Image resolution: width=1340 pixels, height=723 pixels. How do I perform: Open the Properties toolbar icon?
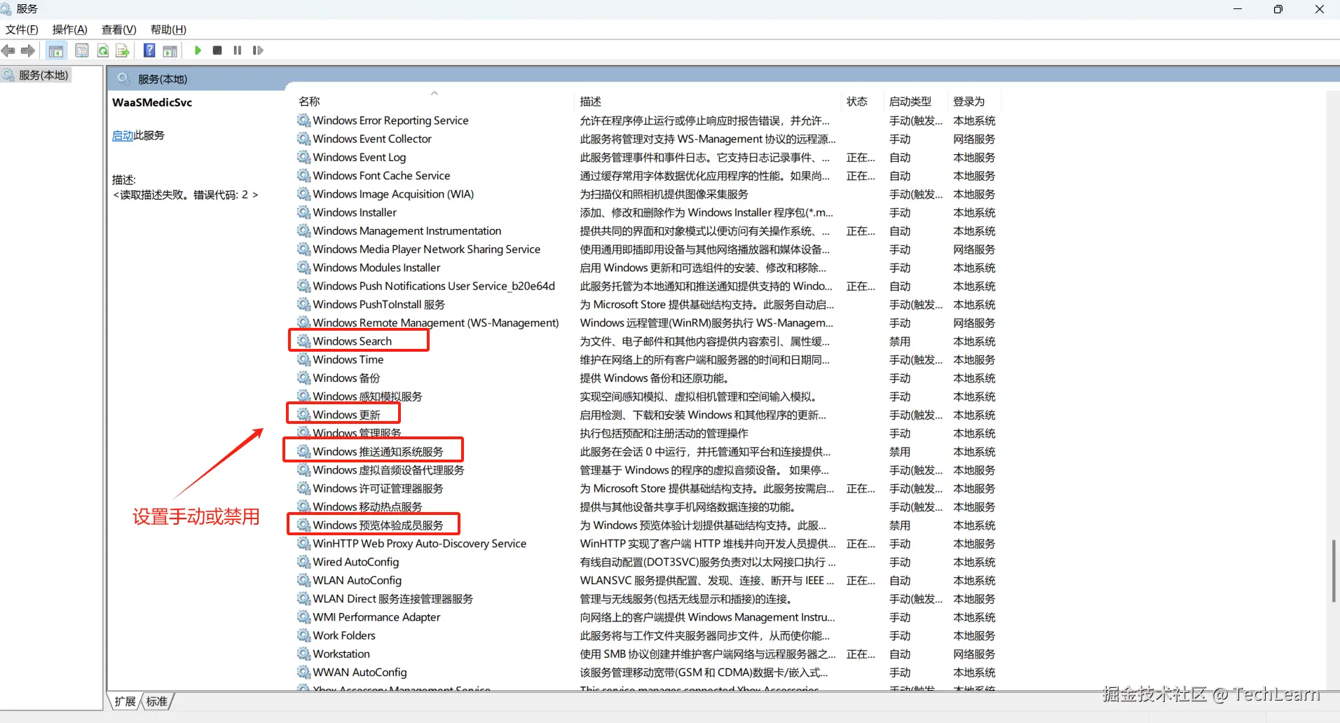(x=82, y=50)
